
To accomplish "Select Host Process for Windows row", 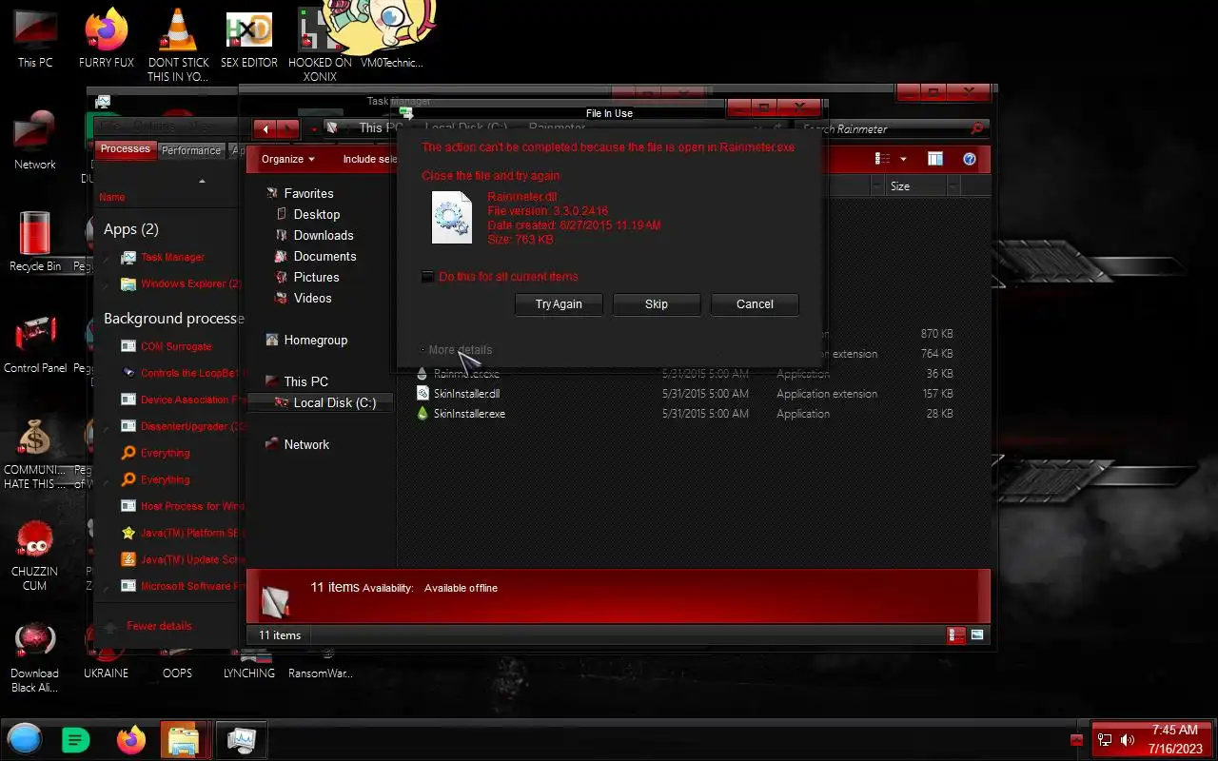I will [181, 506].
